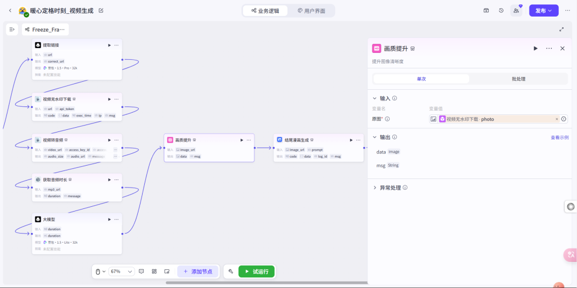Screen dimensions: 577x288
Task: Open more options on the 结尾漫画生成 node
Action: click(358, 140)
